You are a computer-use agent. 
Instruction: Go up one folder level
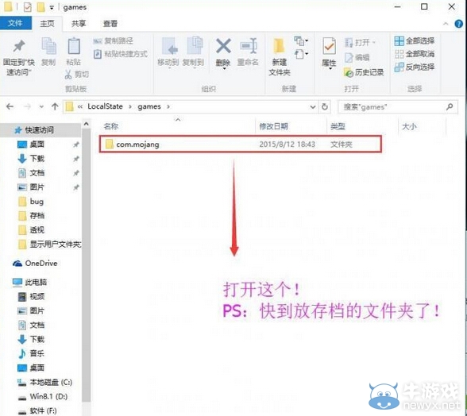coord(55,106)
